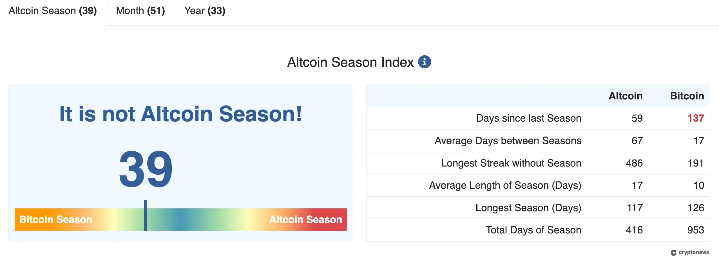719x264 pixels.
Task: Click the red 137 value in the table
Action: 695,118
